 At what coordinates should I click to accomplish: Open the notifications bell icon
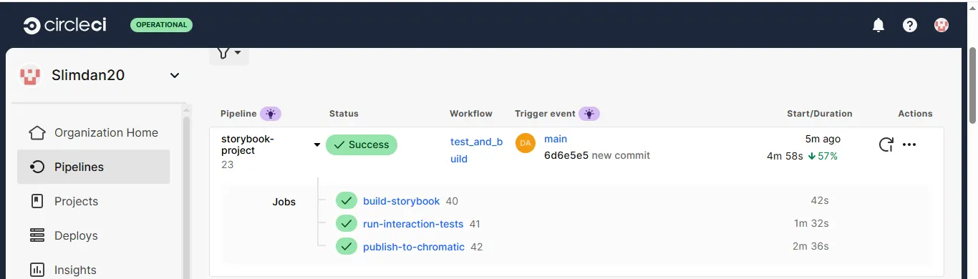[878, 25]
